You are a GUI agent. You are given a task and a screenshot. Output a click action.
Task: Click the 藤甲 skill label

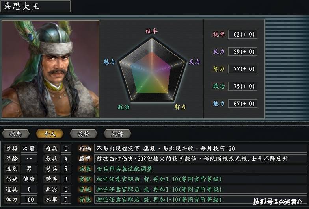pyautogui.click(x=85, y=159)
